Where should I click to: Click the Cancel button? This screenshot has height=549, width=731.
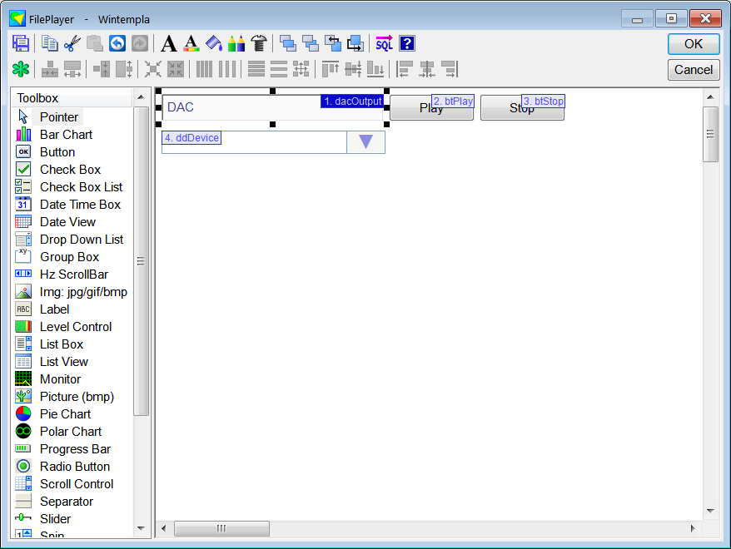click(x=694, y=70)
